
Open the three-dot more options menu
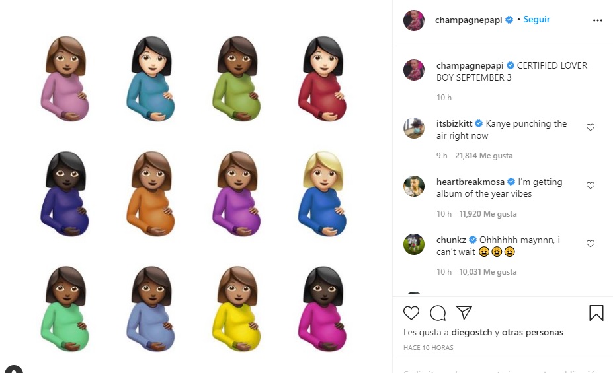tap(597, 20)
